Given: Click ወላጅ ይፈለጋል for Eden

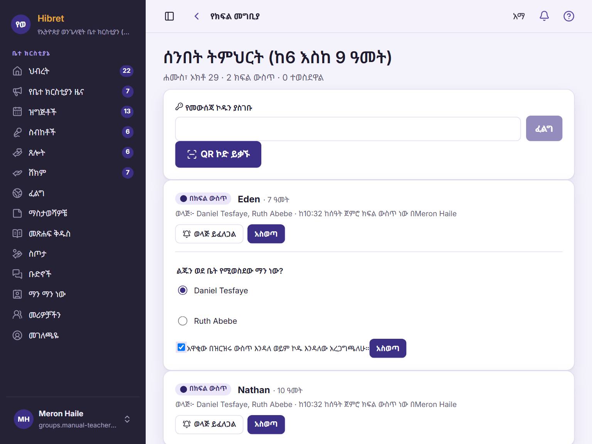Looking at the screenshot, I should point(209,234).
